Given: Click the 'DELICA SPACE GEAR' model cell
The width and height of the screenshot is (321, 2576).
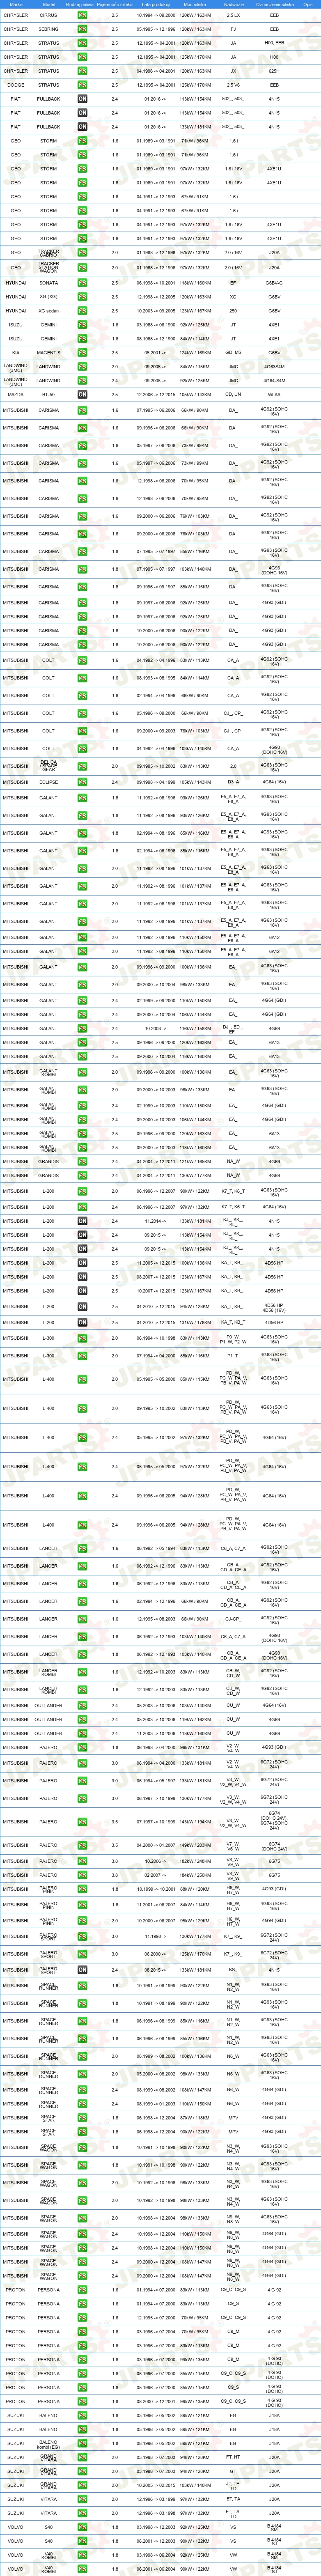Looking at the screenshot, I should tap(48, 767).
